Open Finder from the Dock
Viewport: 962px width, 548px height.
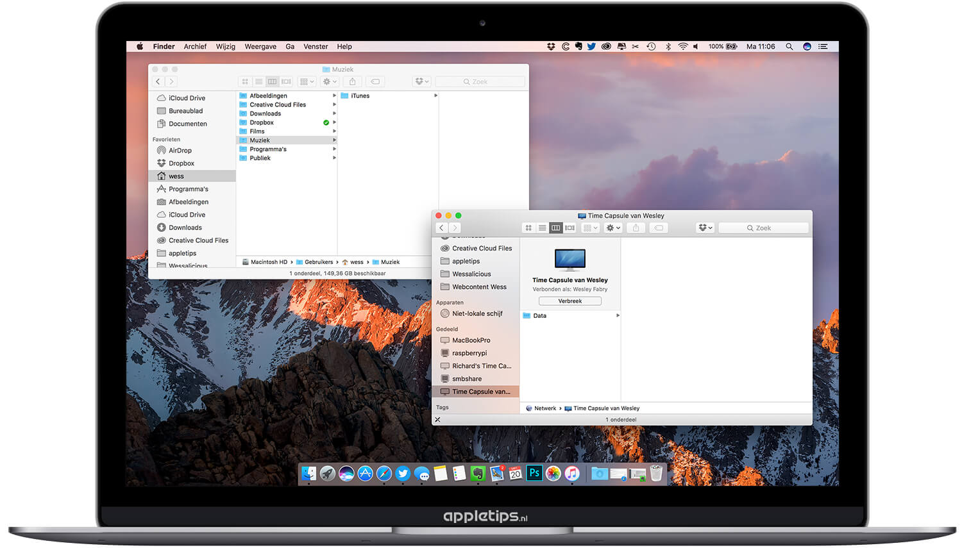pyautogui.click(x=309, y=474)
